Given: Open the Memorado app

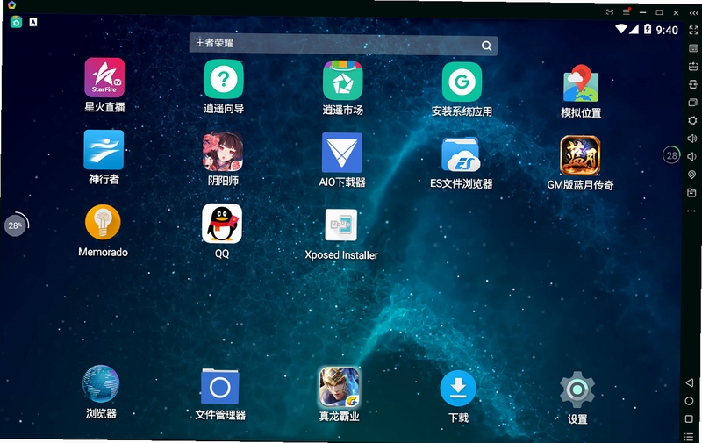Looking at the screenshot, I should (x=103, y=223).
